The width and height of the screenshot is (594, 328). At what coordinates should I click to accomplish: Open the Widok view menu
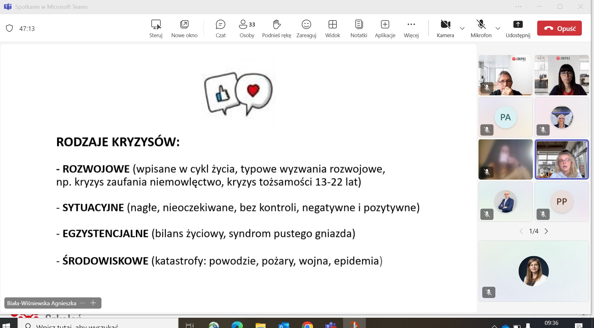[332, 28]
